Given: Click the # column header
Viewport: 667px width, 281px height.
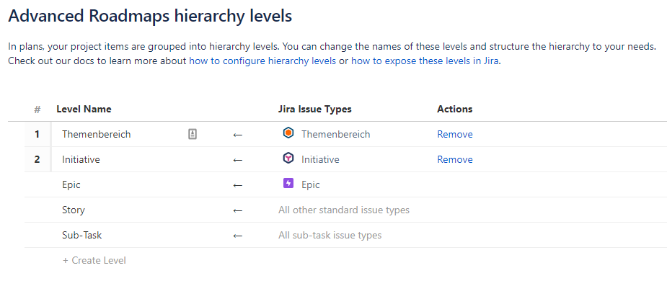Looking at the screenshot, I should [x=37, y=110].
